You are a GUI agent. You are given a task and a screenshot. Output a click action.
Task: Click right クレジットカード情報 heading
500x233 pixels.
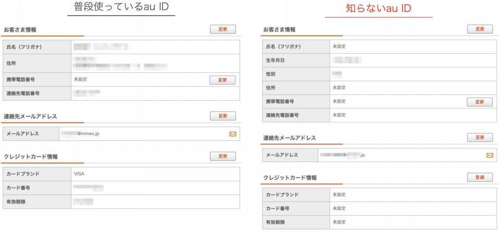[x=290, y=178]
